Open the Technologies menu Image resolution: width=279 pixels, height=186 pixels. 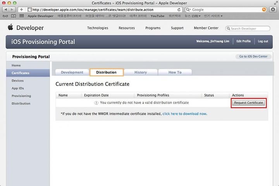[98, 28]
